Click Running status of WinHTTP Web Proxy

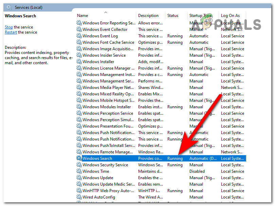[175, 191]
